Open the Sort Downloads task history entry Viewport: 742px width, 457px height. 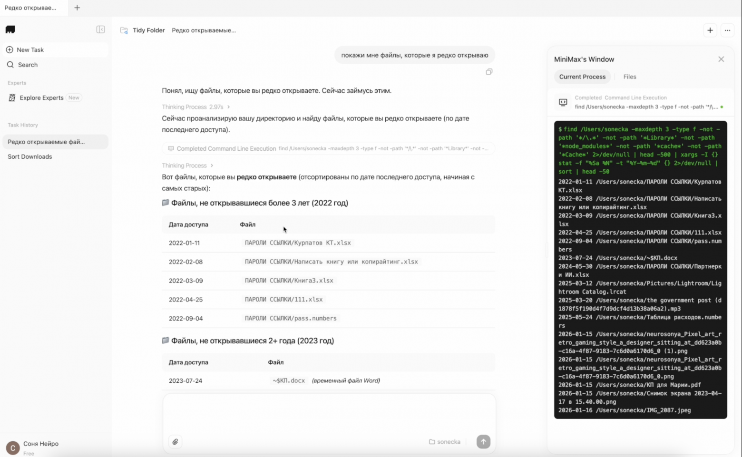click(30, 156)
